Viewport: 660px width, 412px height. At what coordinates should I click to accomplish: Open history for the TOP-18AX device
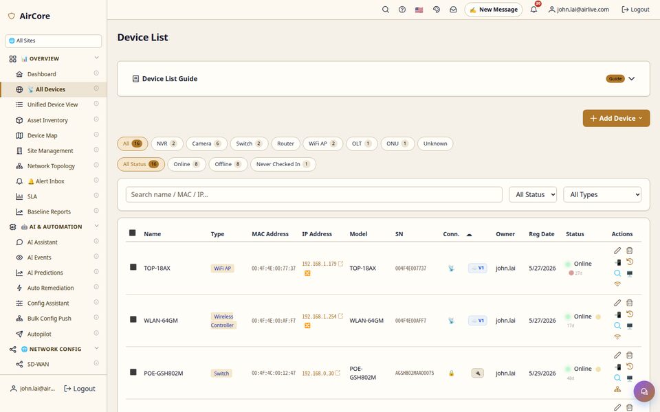(x=630, y=262)
